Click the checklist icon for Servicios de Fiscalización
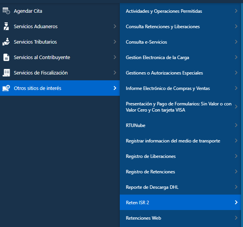The image size is (243, 227). 6,73
